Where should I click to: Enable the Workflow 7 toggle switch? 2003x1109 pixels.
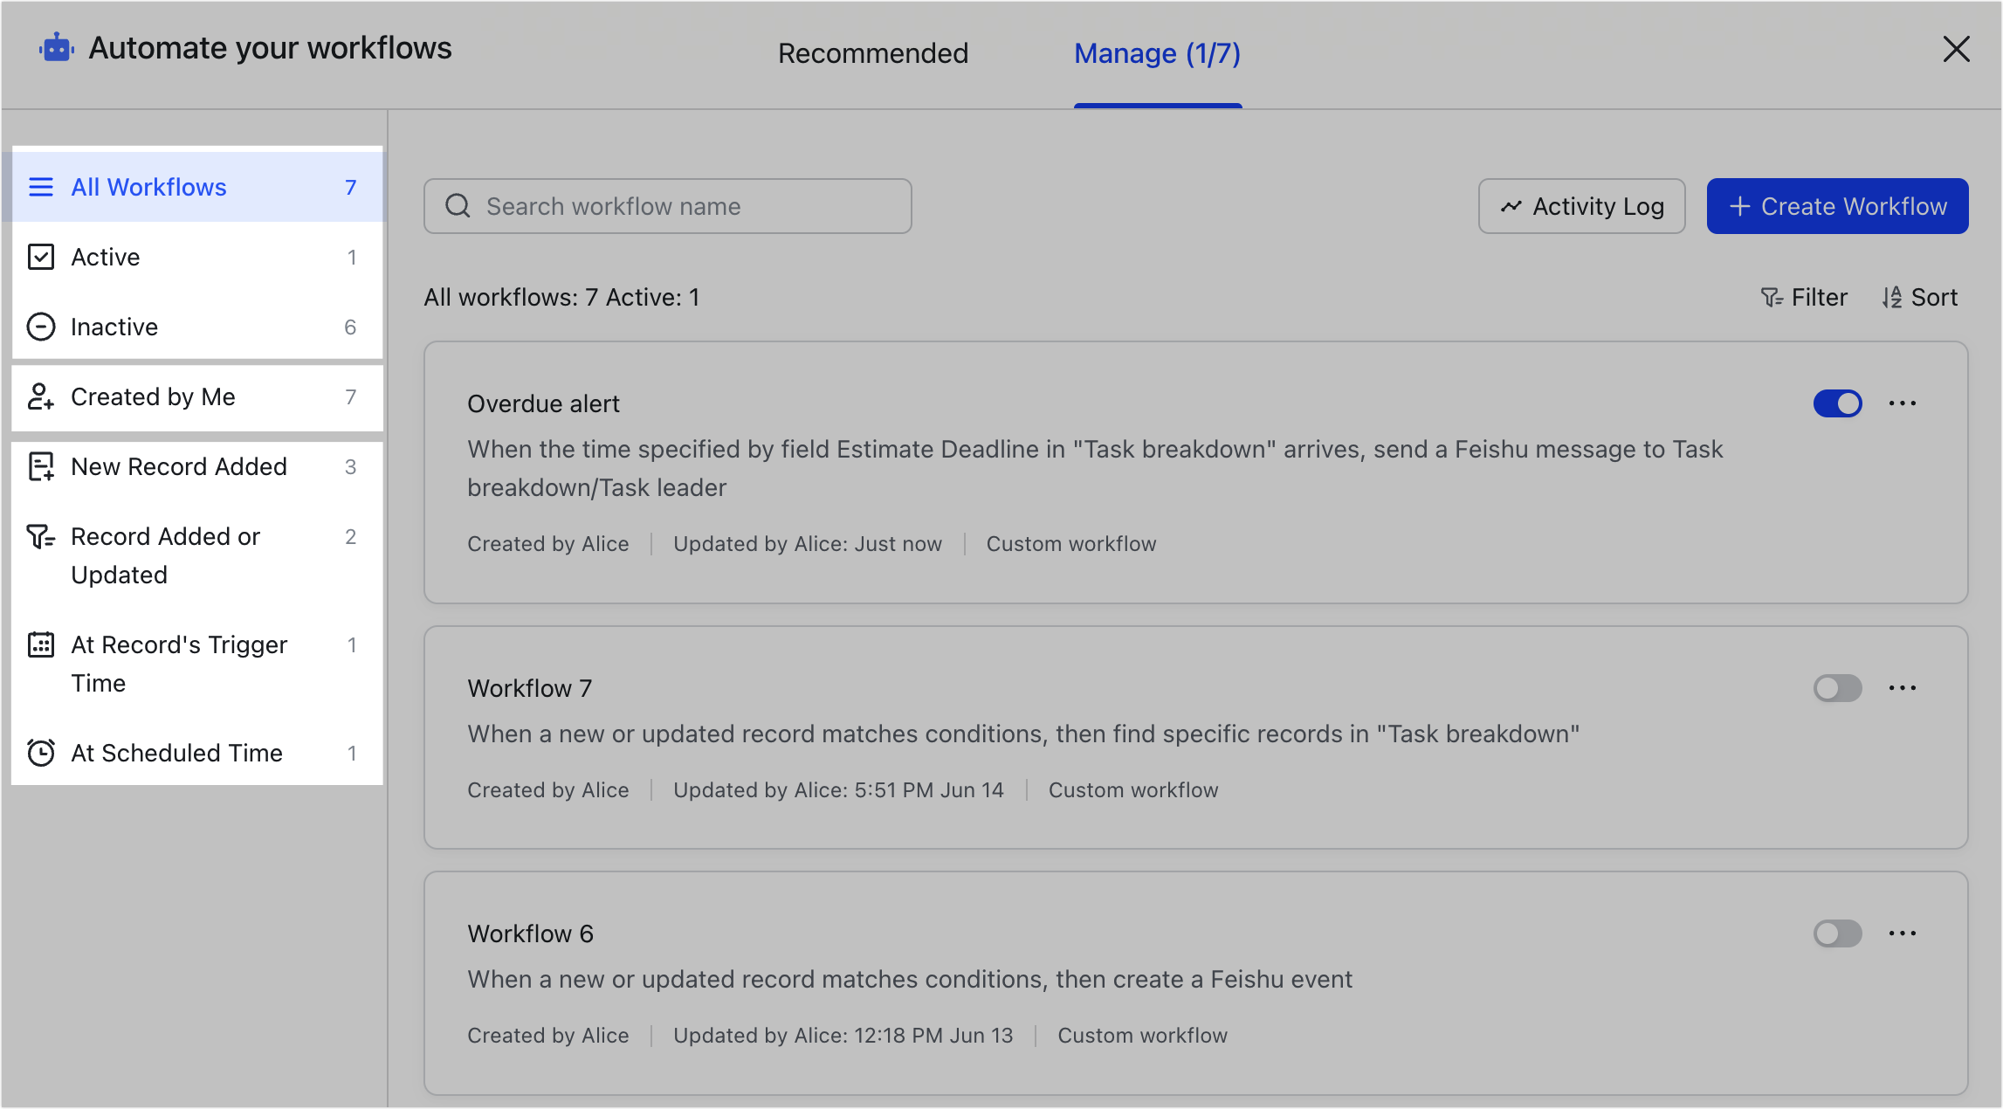coord(1837,688)
